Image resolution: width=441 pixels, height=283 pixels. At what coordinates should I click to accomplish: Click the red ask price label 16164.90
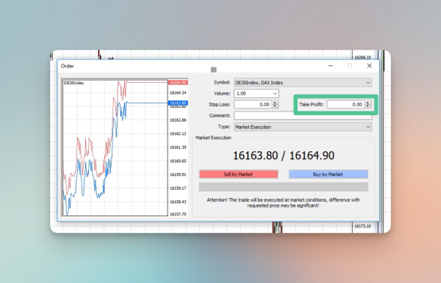click(x=178, y=82)
